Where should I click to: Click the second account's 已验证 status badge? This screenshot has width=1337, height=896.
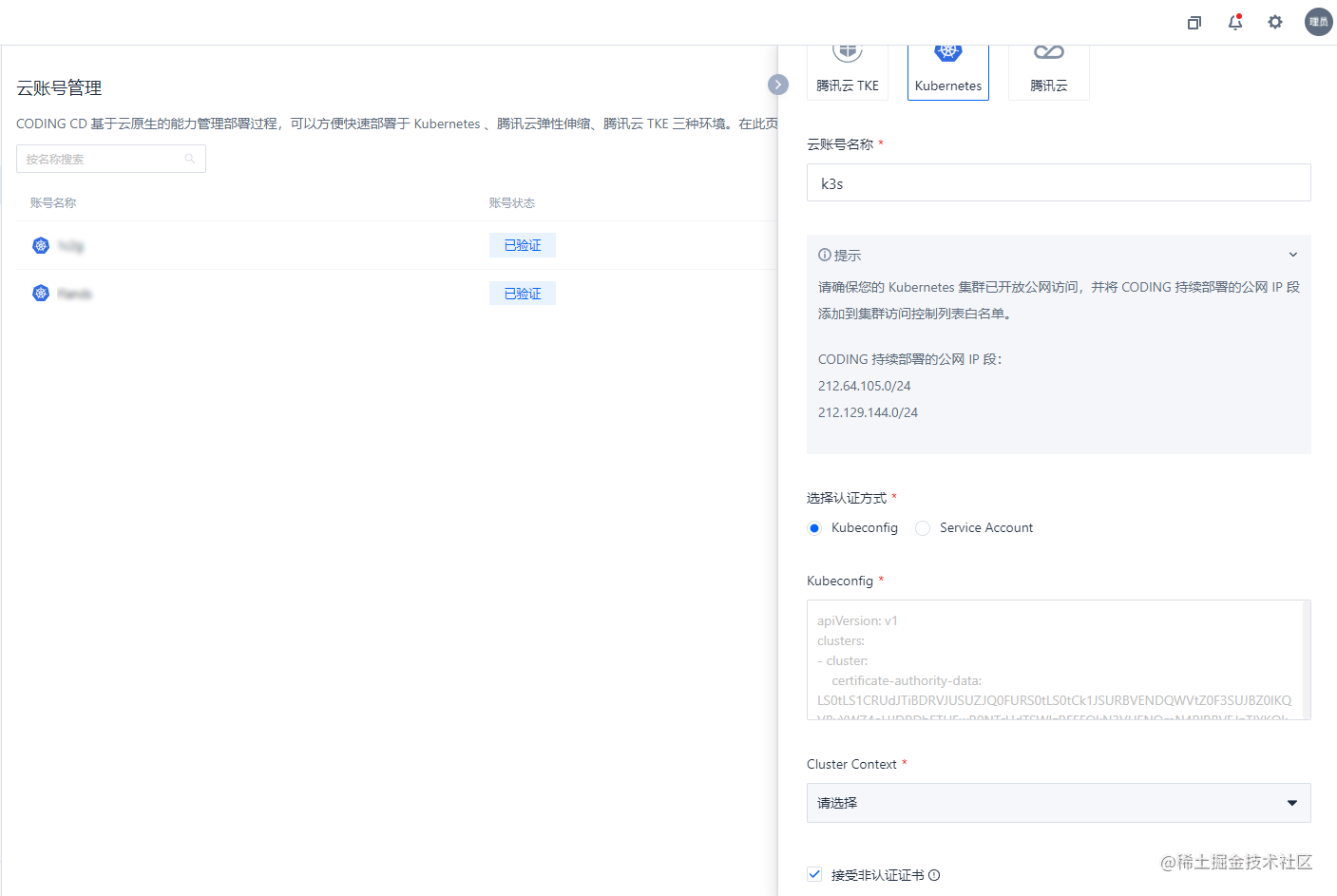(523, 294)
